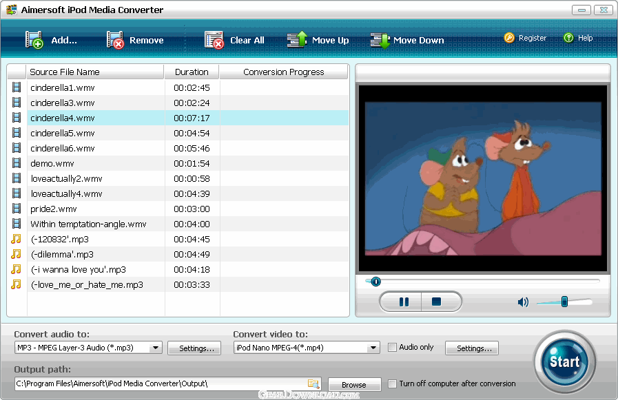
Task: Select the Within temptation-angle.wmv file name
Action: pyautogui.click(x=88, y=224)
